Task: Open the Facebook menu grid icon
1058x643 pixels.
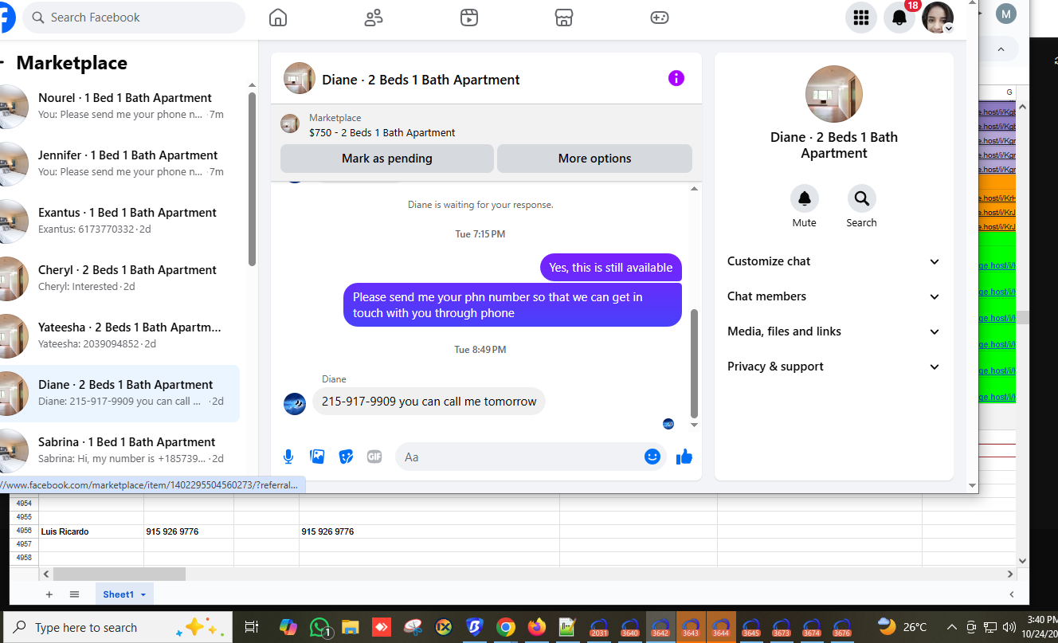Action: point(861,18)
